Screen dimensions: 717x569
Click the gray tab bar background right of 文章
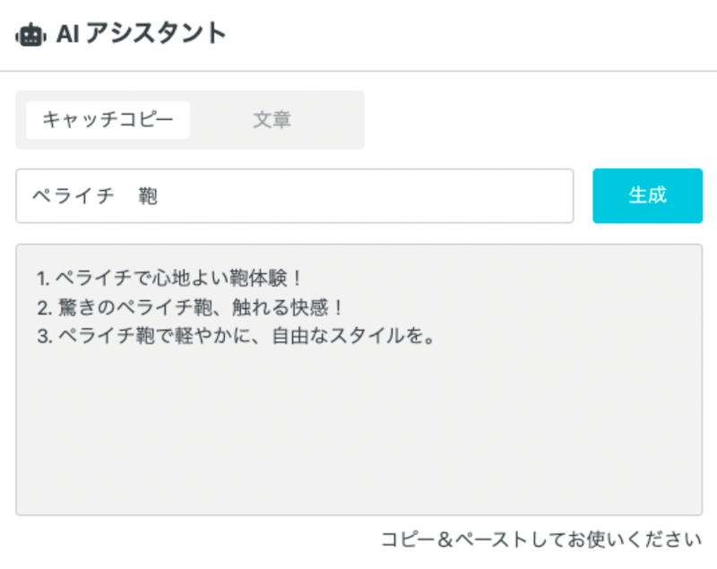click(x=339, y=120)
